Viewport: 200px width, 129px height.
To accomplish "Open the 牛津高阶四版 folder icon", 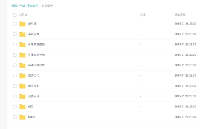I will (x=22, y=65).
